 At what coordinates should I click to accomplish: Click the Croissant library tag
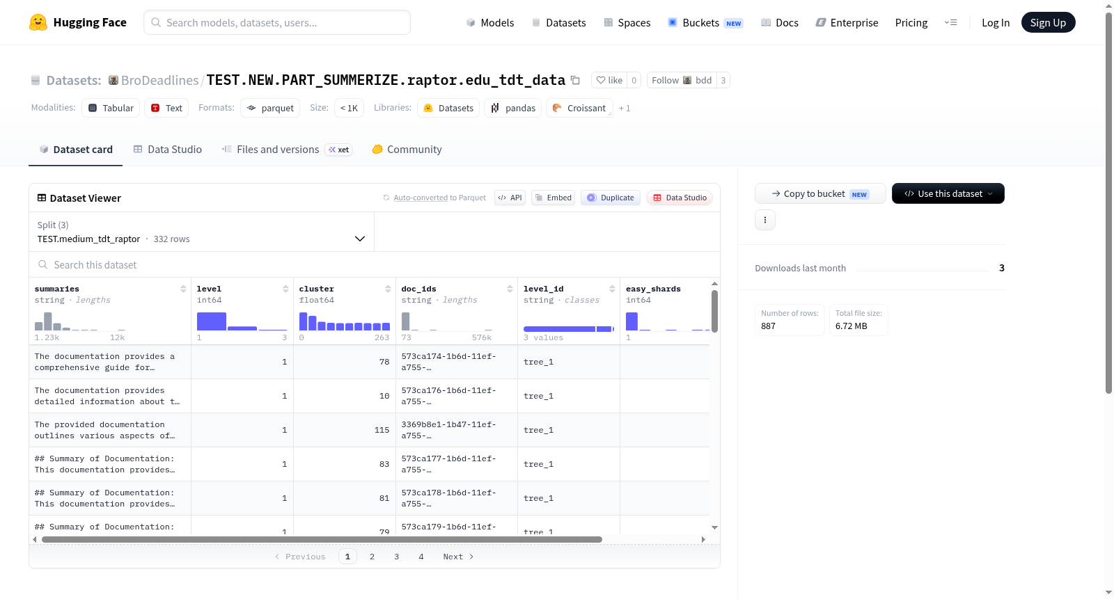(579, 108)
